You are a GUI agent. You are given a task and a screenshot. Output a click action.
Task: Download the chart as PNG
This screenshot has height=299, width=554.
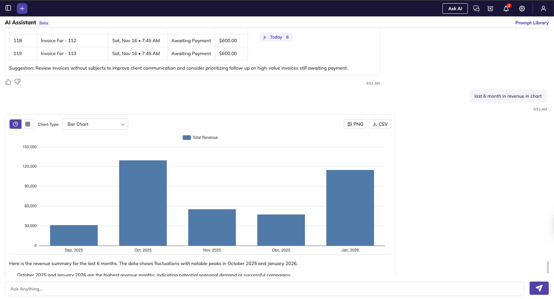(x=355, y=124)
